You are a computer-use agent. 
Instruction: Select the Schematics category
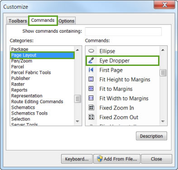(23, 107)
